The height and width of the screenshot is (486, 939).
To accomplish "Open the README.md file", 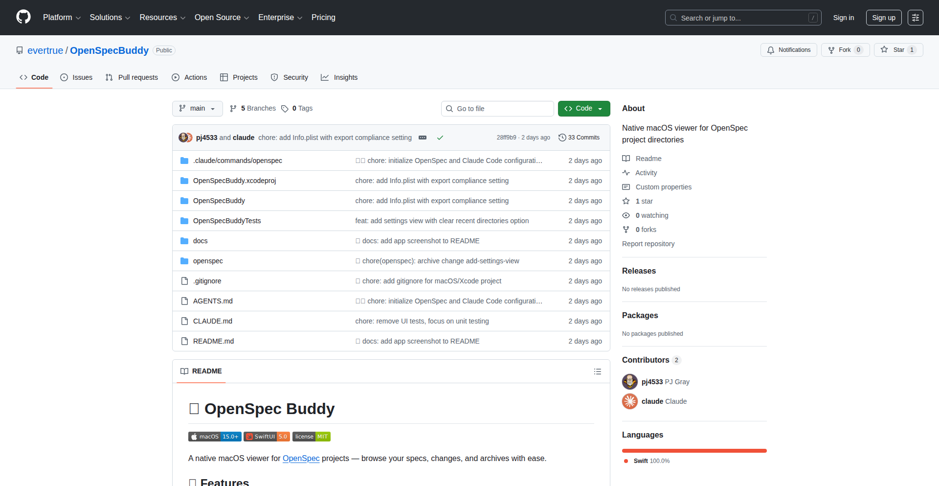I will click(x=213, y=341).
